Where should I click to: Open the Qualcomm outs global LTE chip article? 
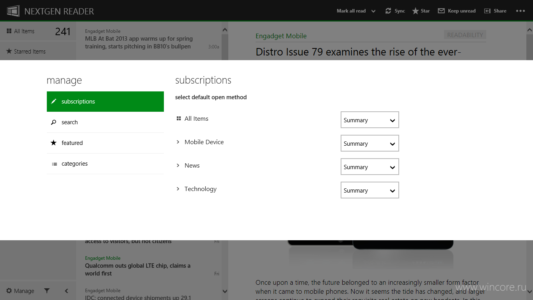tap(148, 266)
